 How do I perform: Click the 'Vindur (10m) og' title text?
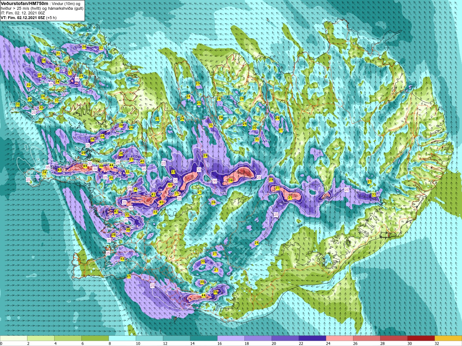66,4
